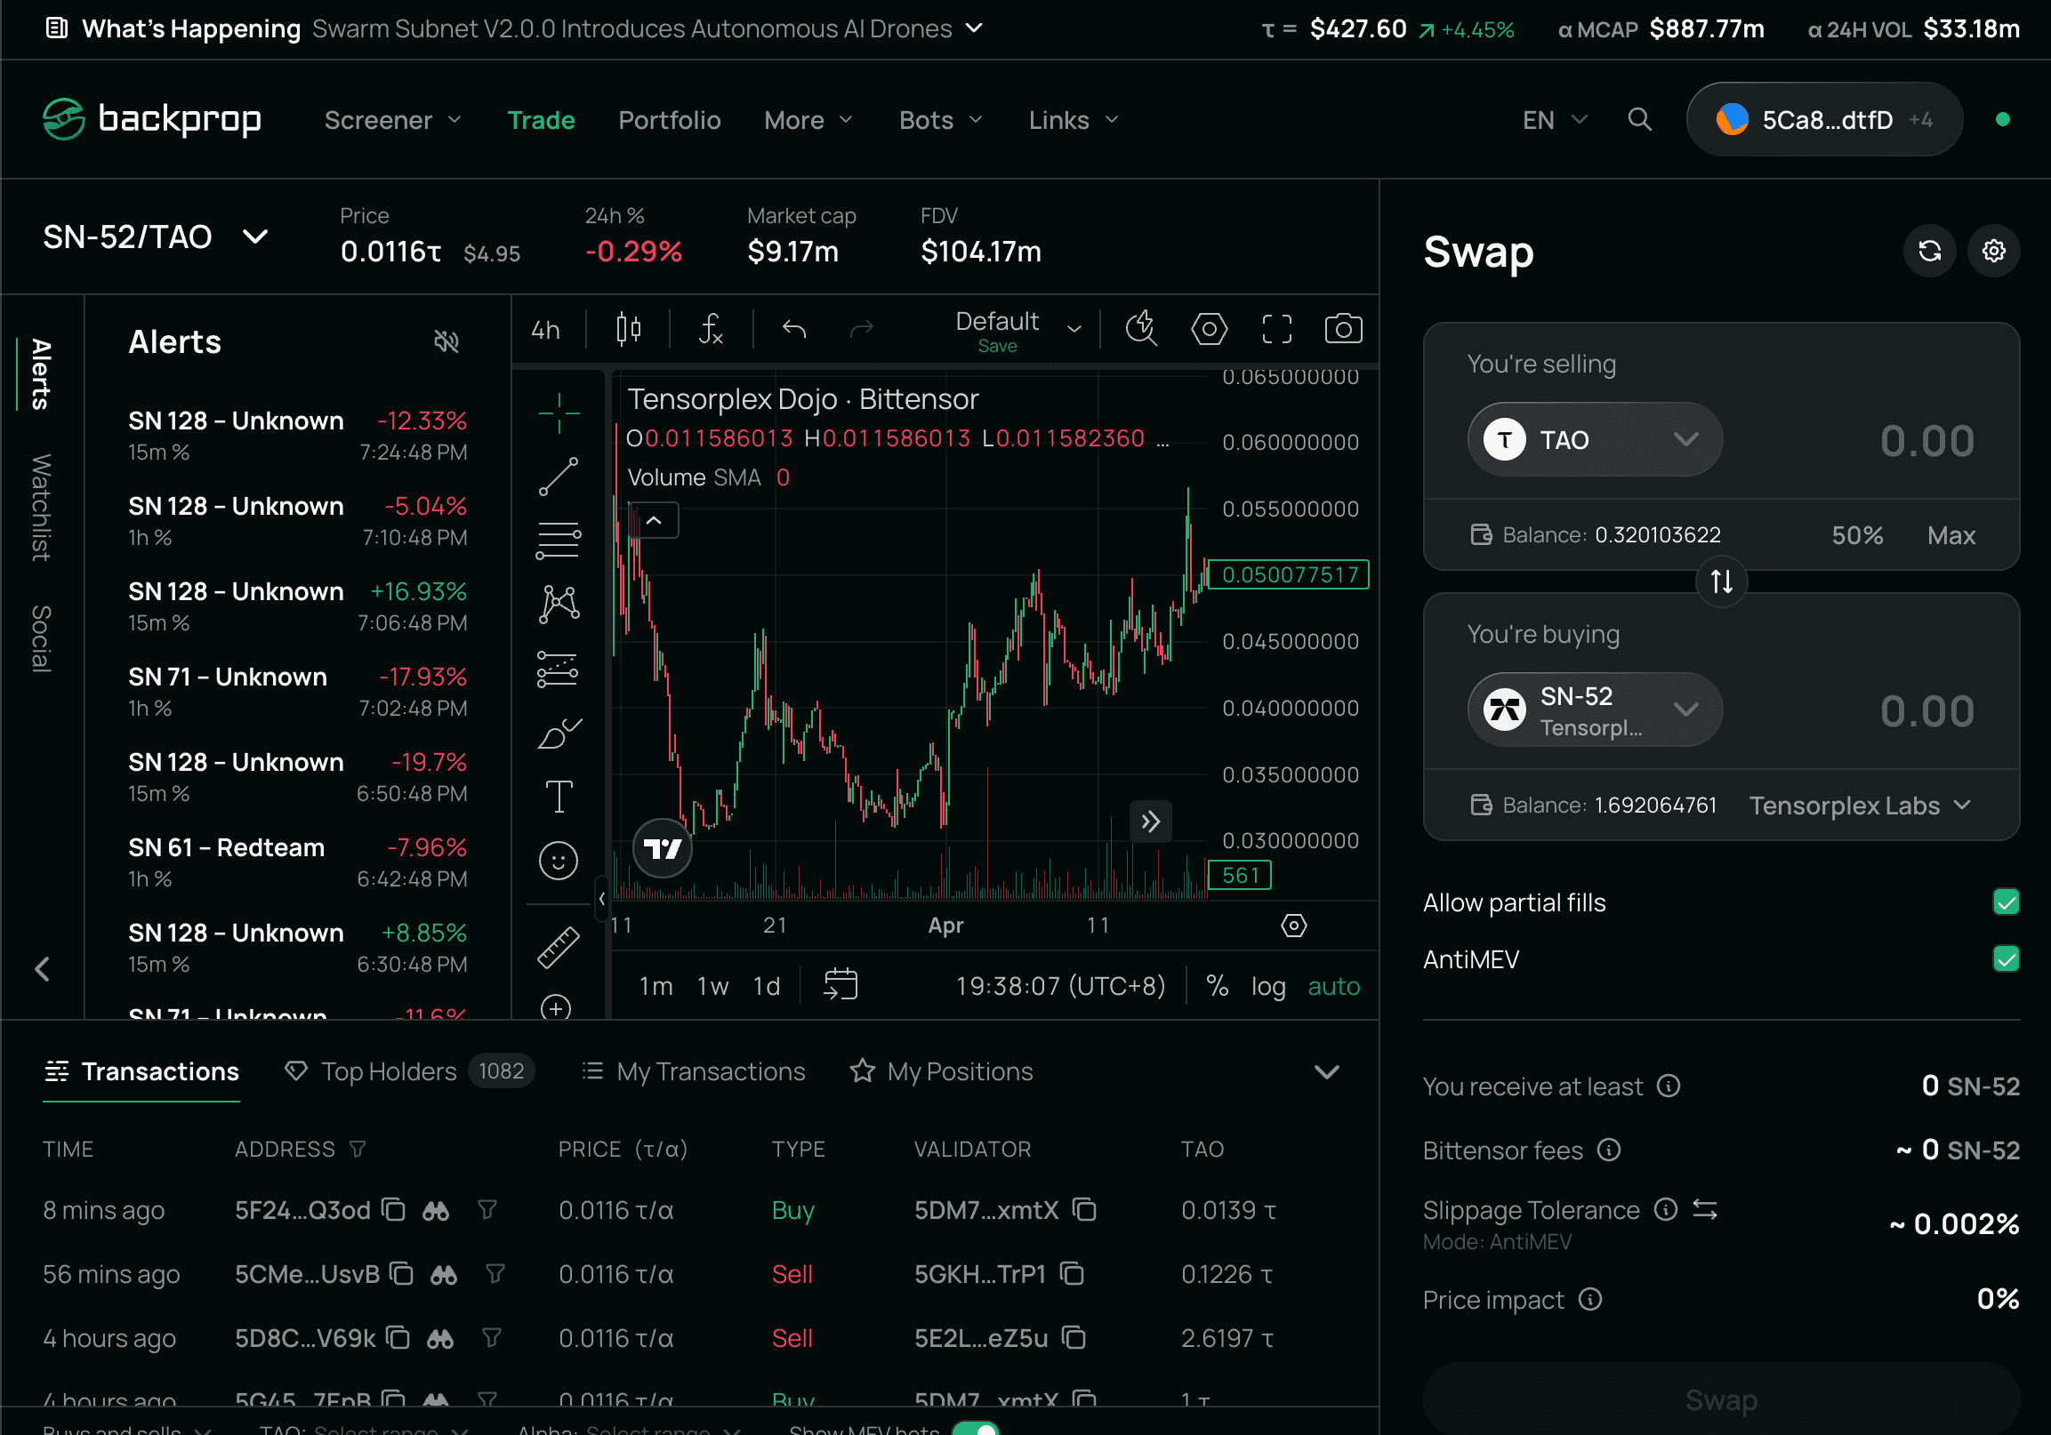The height and width of the screenshot is (1435, 2051).
Task: Redo chart action arrow
Action: pyautogui.click(x=861, y=330)
